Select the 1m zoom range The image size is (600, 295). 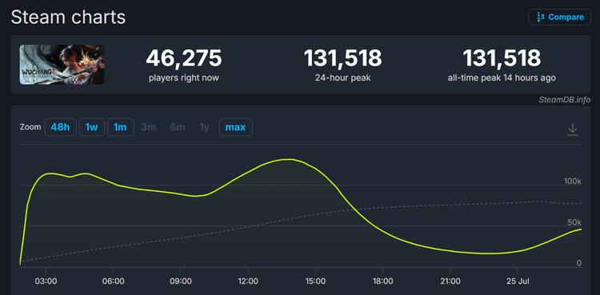(121, 127)
